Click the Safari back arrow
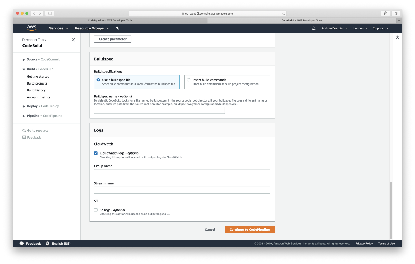This screenshot has height=264, width=415. click(x=34, y=13)
